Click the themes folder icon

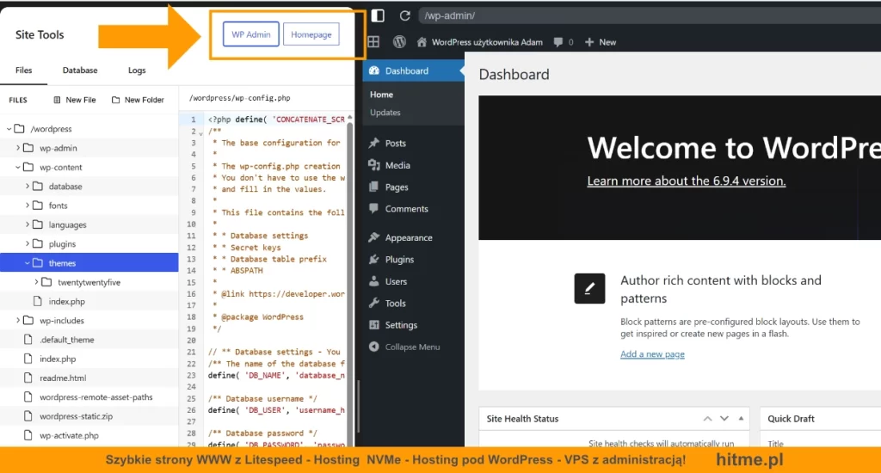point(38,263)
